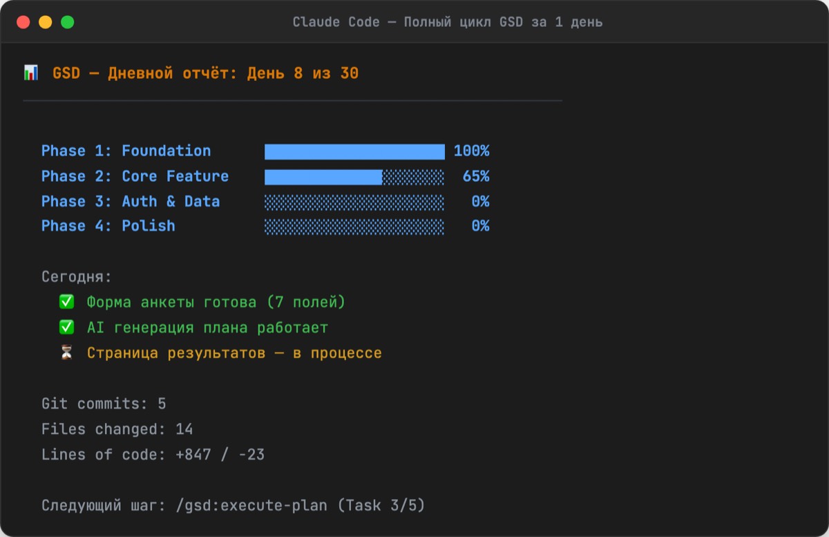Click green checkmark beside AI генерация плана
This screenshot has height=537, width=829.
click(x=66, y=327)
